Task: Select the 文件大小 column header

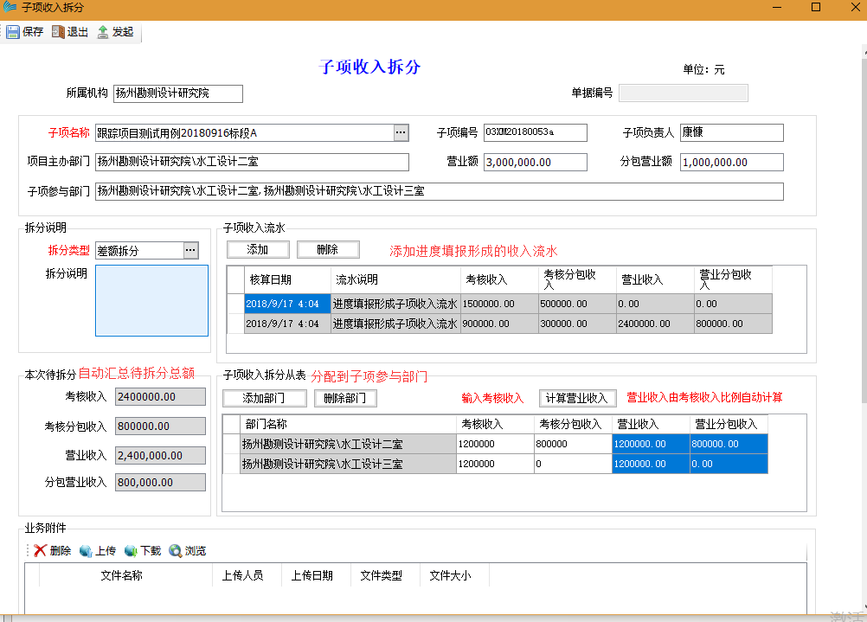Action: click(454, 575)
